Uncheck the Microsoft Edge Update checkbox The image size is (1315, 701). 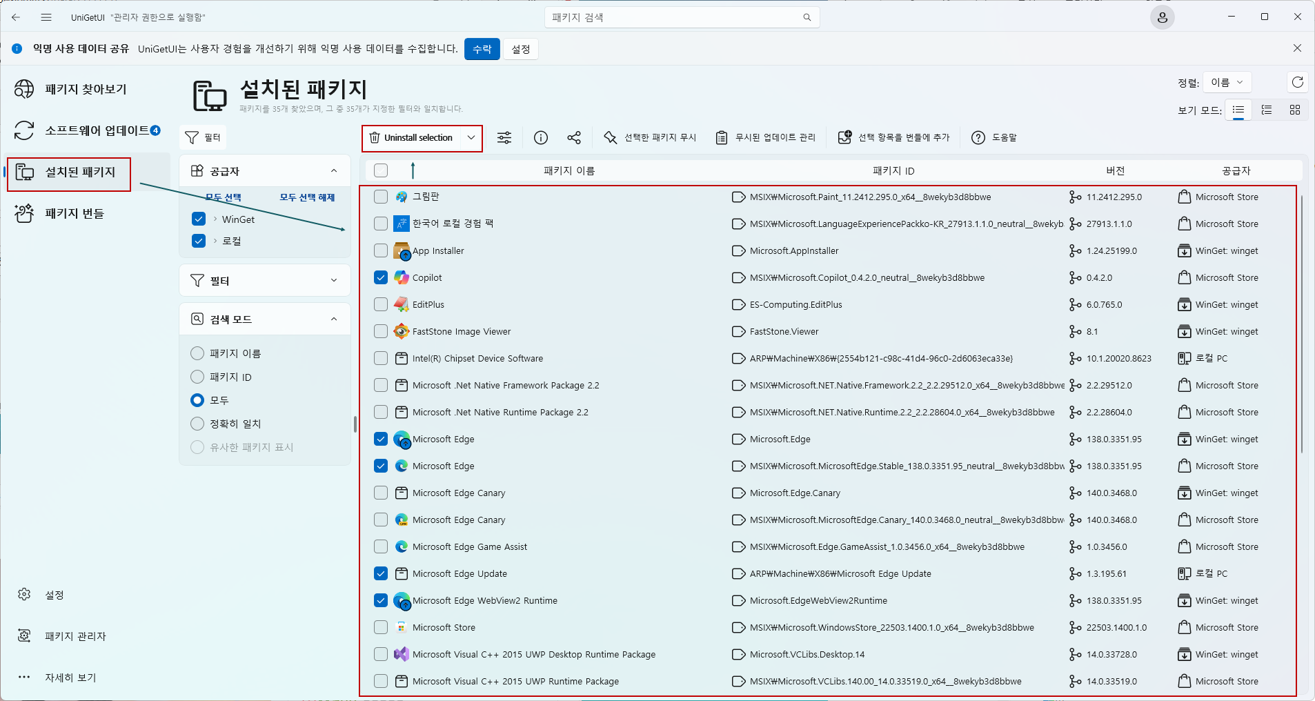click(x=381, y=573)
